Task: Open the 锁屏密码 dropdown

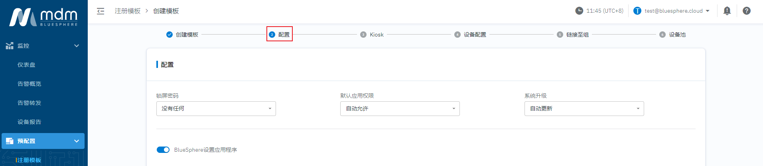Action: (x=216, y=108)
